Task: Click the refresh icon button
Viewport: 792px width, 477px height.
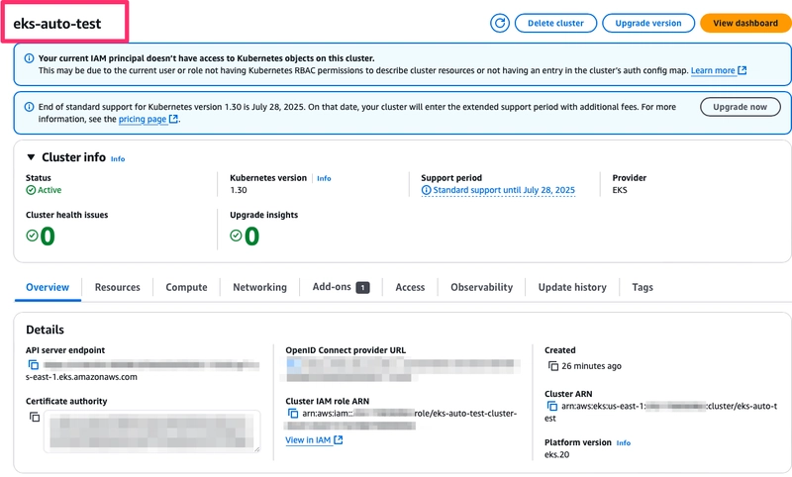Action: [500, 23]
